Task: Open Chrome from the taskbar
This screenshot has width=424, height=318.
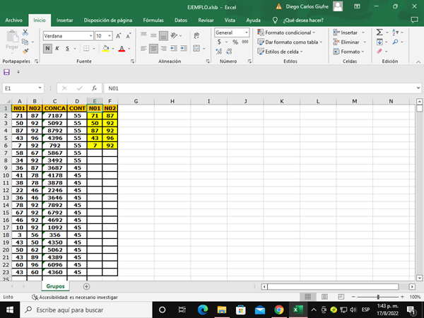Action: point(278,310)
